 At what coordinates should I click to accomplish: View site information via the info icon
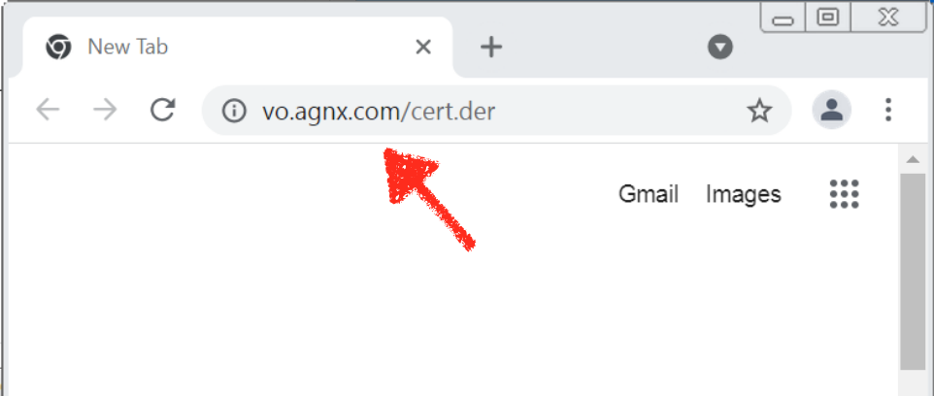(x=234, y=111)
